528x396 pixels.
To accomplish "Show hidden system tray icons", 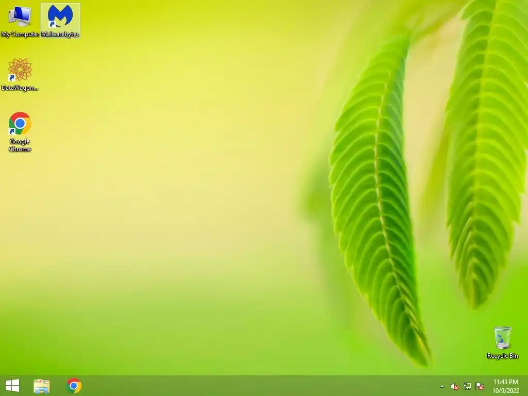I will pos(442,386).
